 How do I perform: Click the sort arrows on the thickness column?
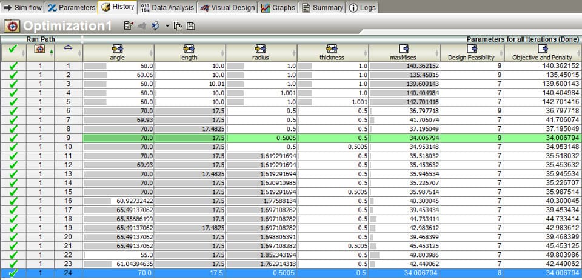click(x=366, y=53)
